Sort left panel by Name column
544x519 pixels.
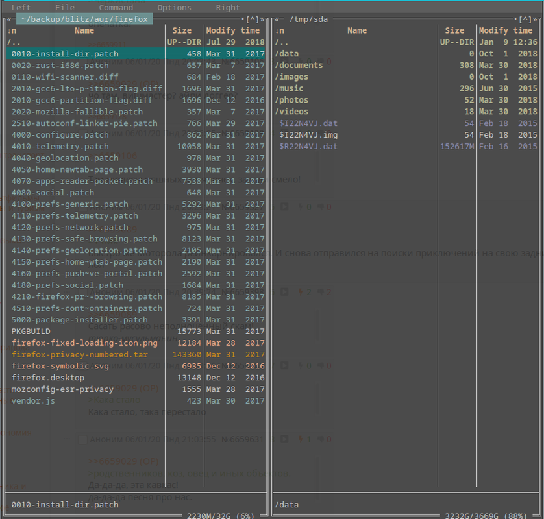pyautogui.click(x=84, y=30)
